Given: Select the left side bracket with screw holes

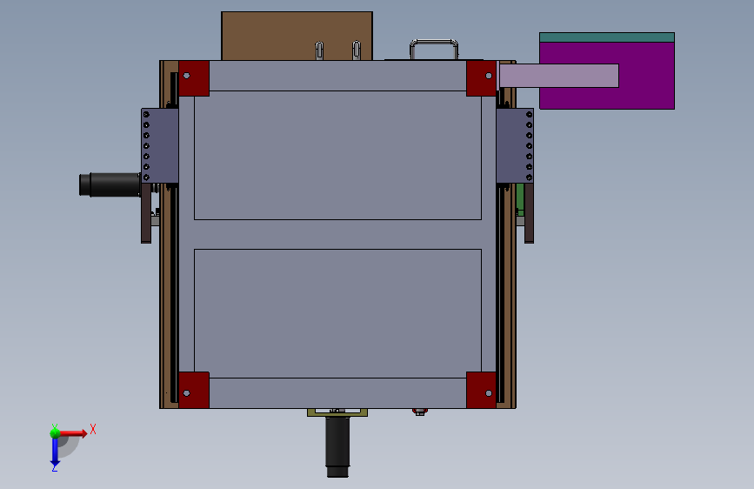Looking at the screenshot, I should tap(160, 146).
